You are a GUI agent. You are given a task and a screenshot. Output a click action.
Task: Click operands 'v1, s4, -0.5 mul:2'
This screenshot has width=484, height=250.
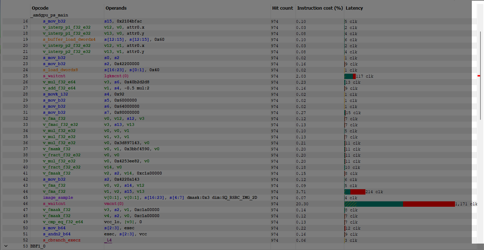pyautogui.click(x=127, y=88)
